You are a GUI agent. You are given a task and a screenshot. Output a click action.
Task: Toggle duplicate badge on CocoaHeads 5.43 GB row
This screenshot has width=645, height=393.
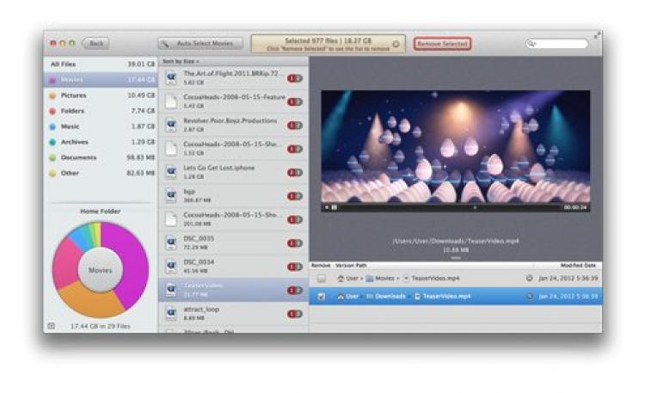tap(294, 101)
